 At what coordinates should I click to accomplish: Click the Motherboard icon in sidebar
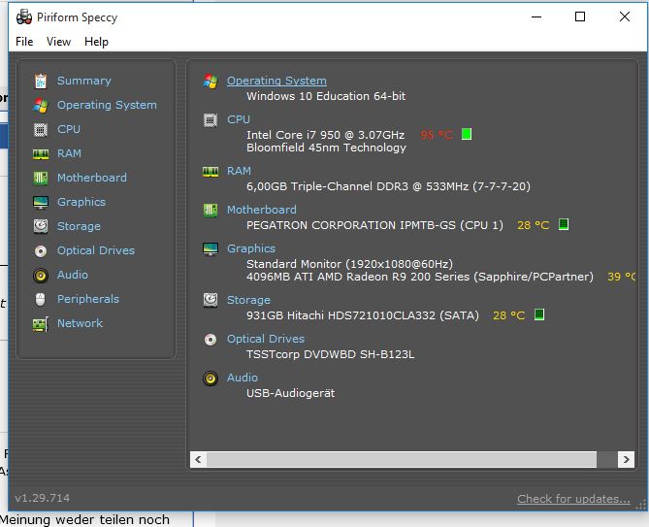tap(41, 178)
